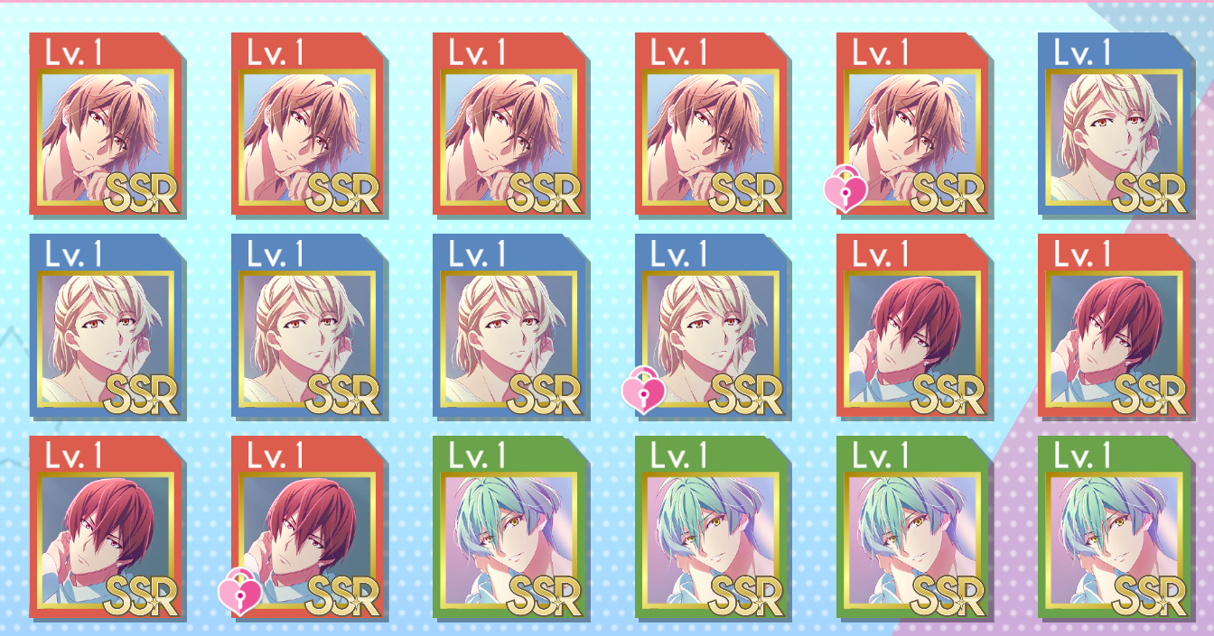
Task: Select the first green-haired card with green border
Action: 509,528
